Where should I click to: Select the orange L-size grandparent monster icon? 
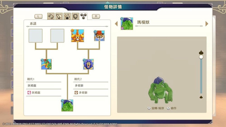pos(77,35)
